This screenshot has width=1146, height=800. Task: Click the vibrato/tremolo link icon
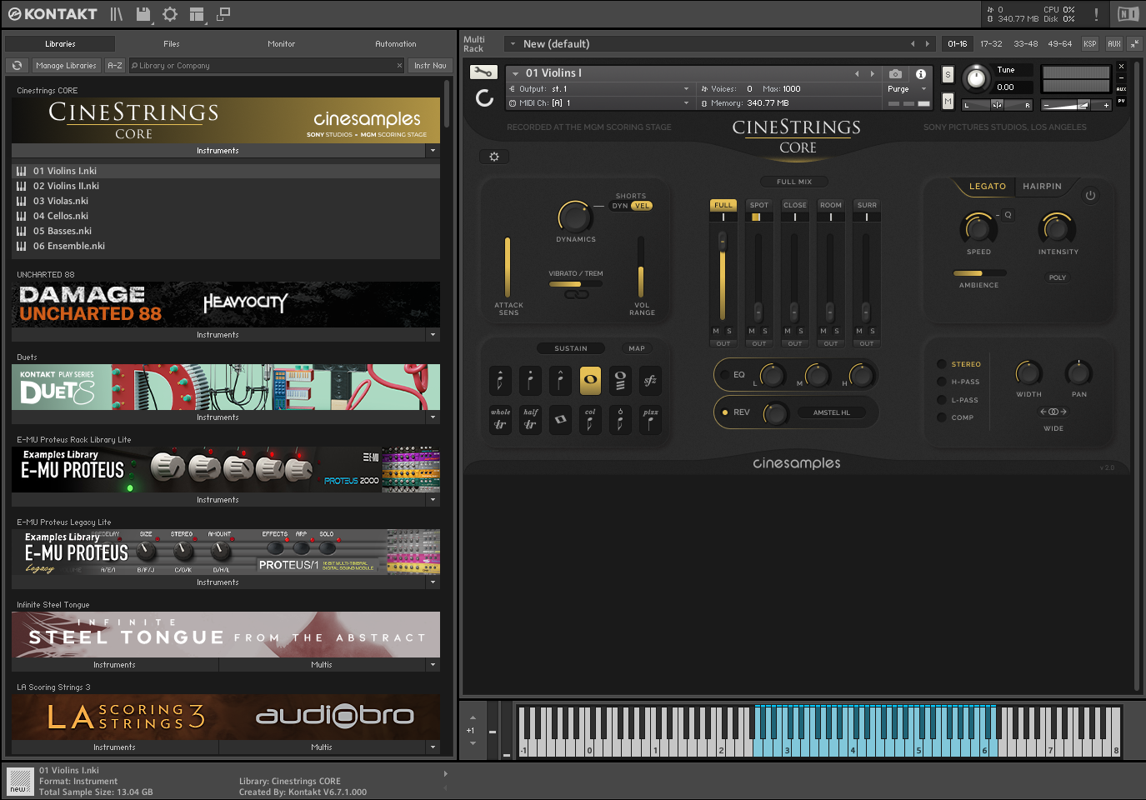pyautogui.click(x=577, y=294)
